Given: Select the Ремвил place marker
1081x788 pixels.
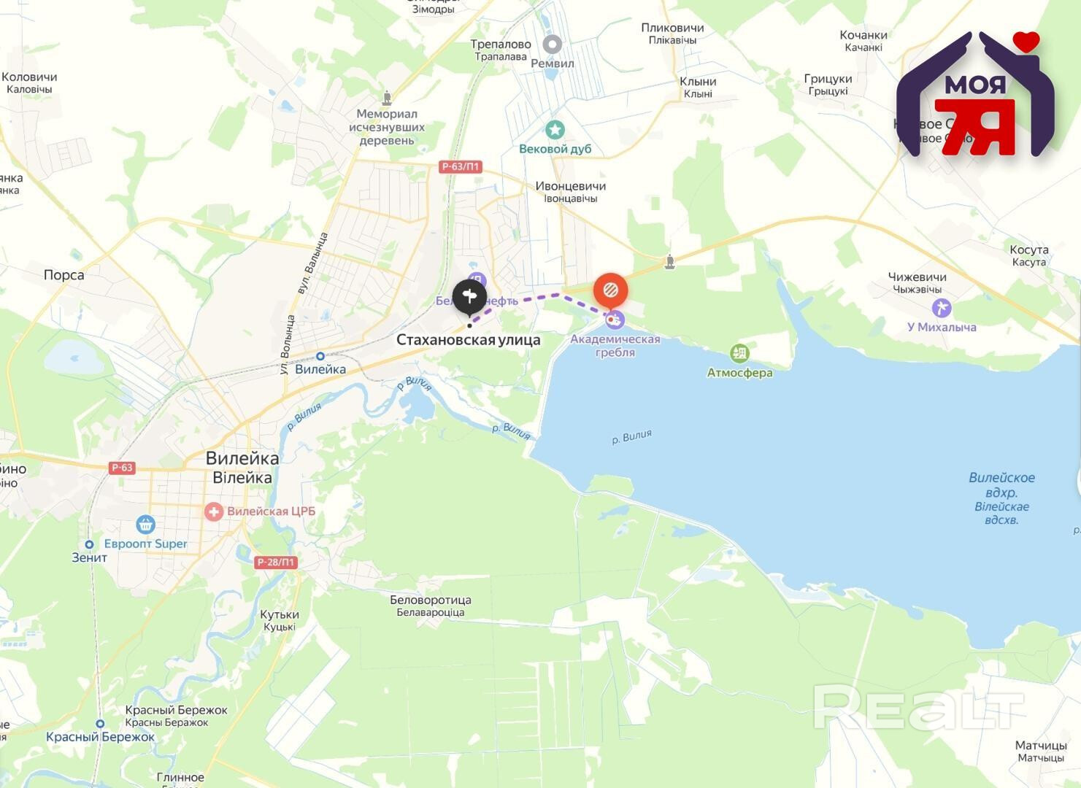Looking at the screenshot, I should (553, 45).
